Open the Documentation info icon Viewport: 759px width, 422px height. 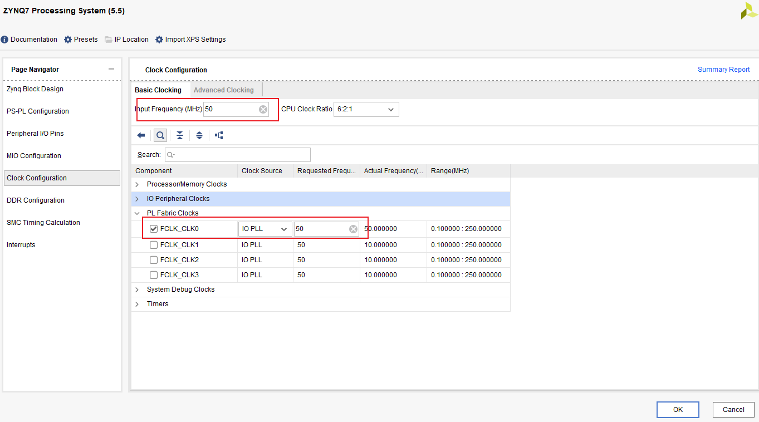coord(4,40)
